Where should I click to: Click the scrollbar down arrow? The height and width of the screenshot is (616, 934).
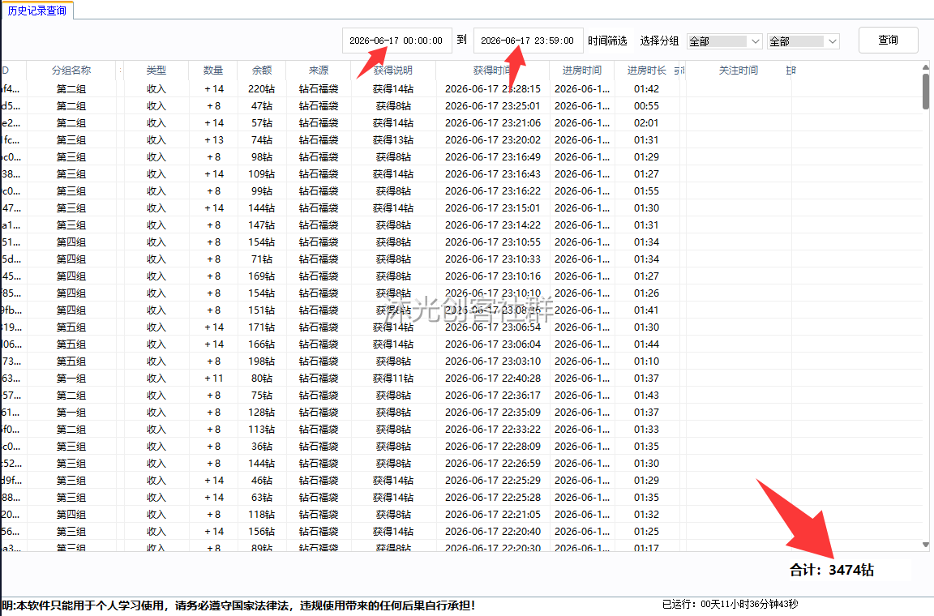[x=926, y=545]
